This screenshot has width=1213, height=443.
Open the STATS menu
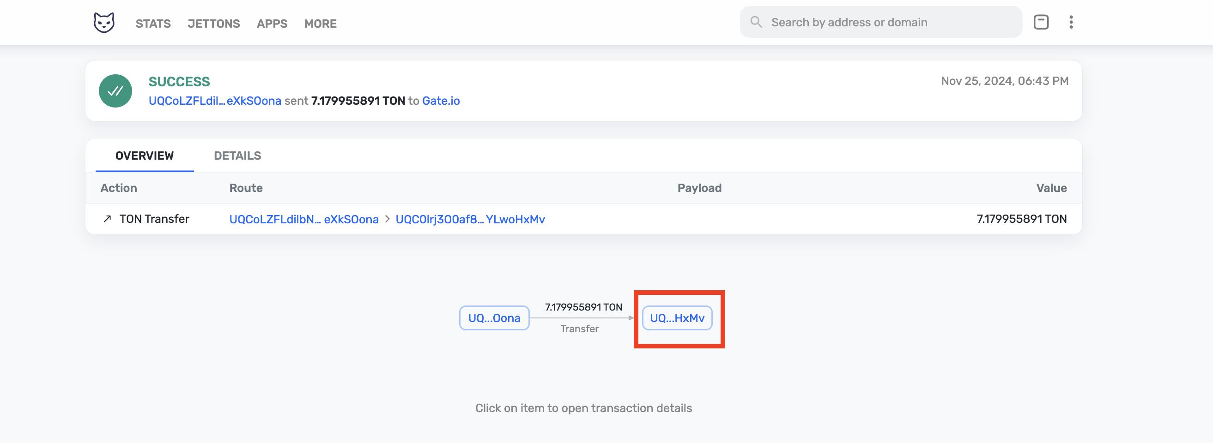coord(153,24)
